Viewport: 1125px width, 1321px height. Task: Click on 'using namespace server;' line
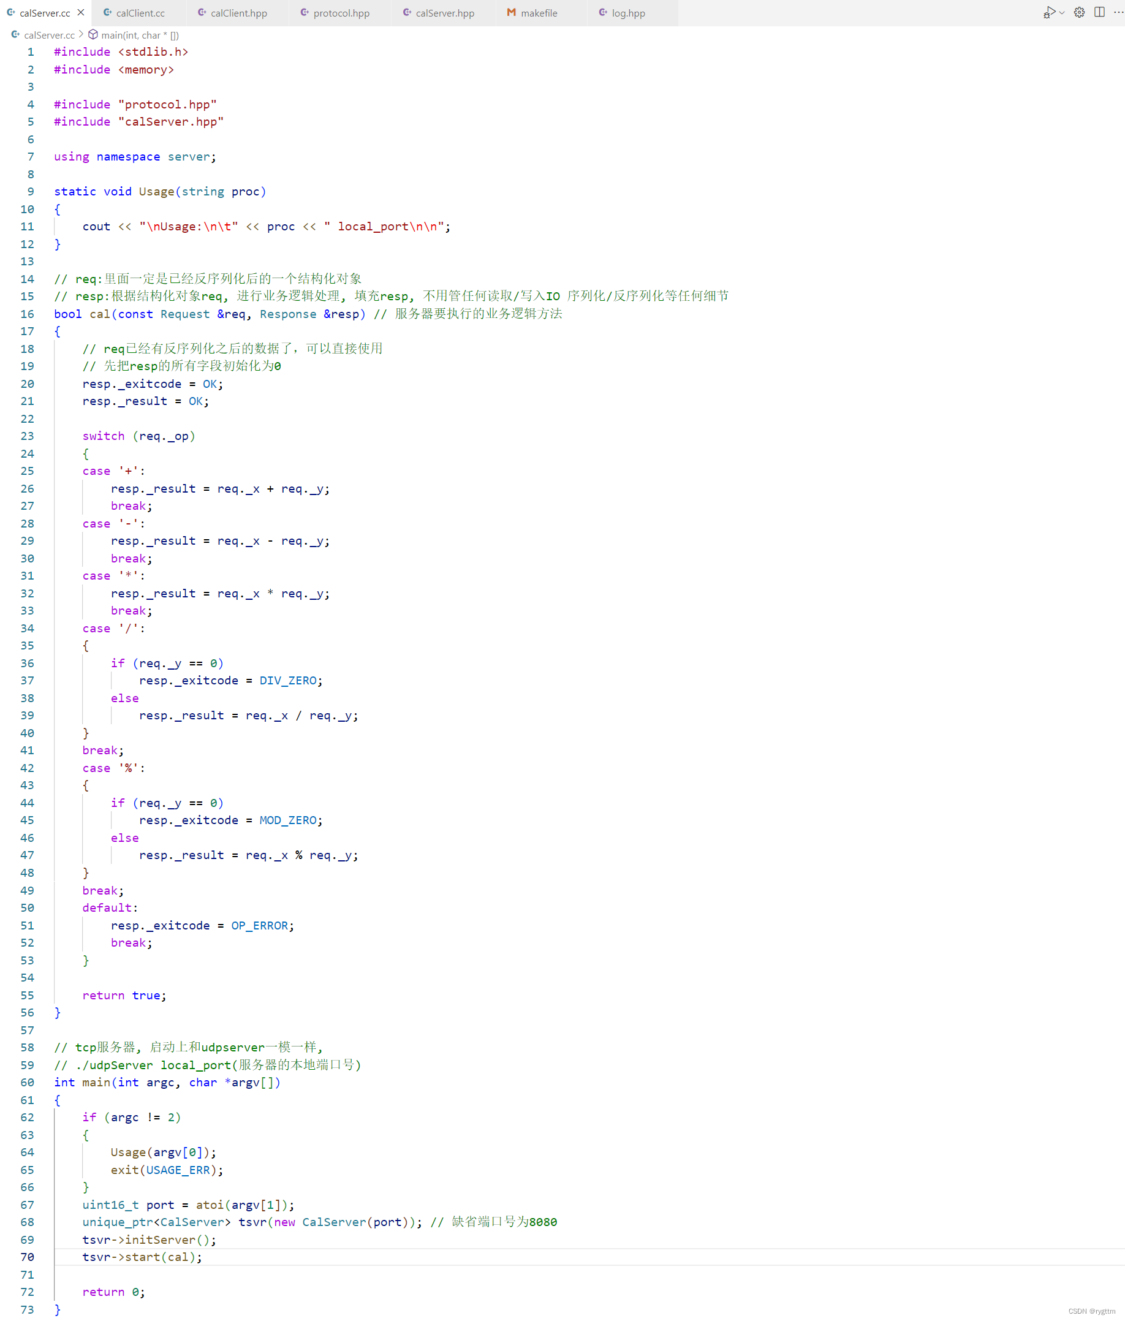click(x=135, y=156)
